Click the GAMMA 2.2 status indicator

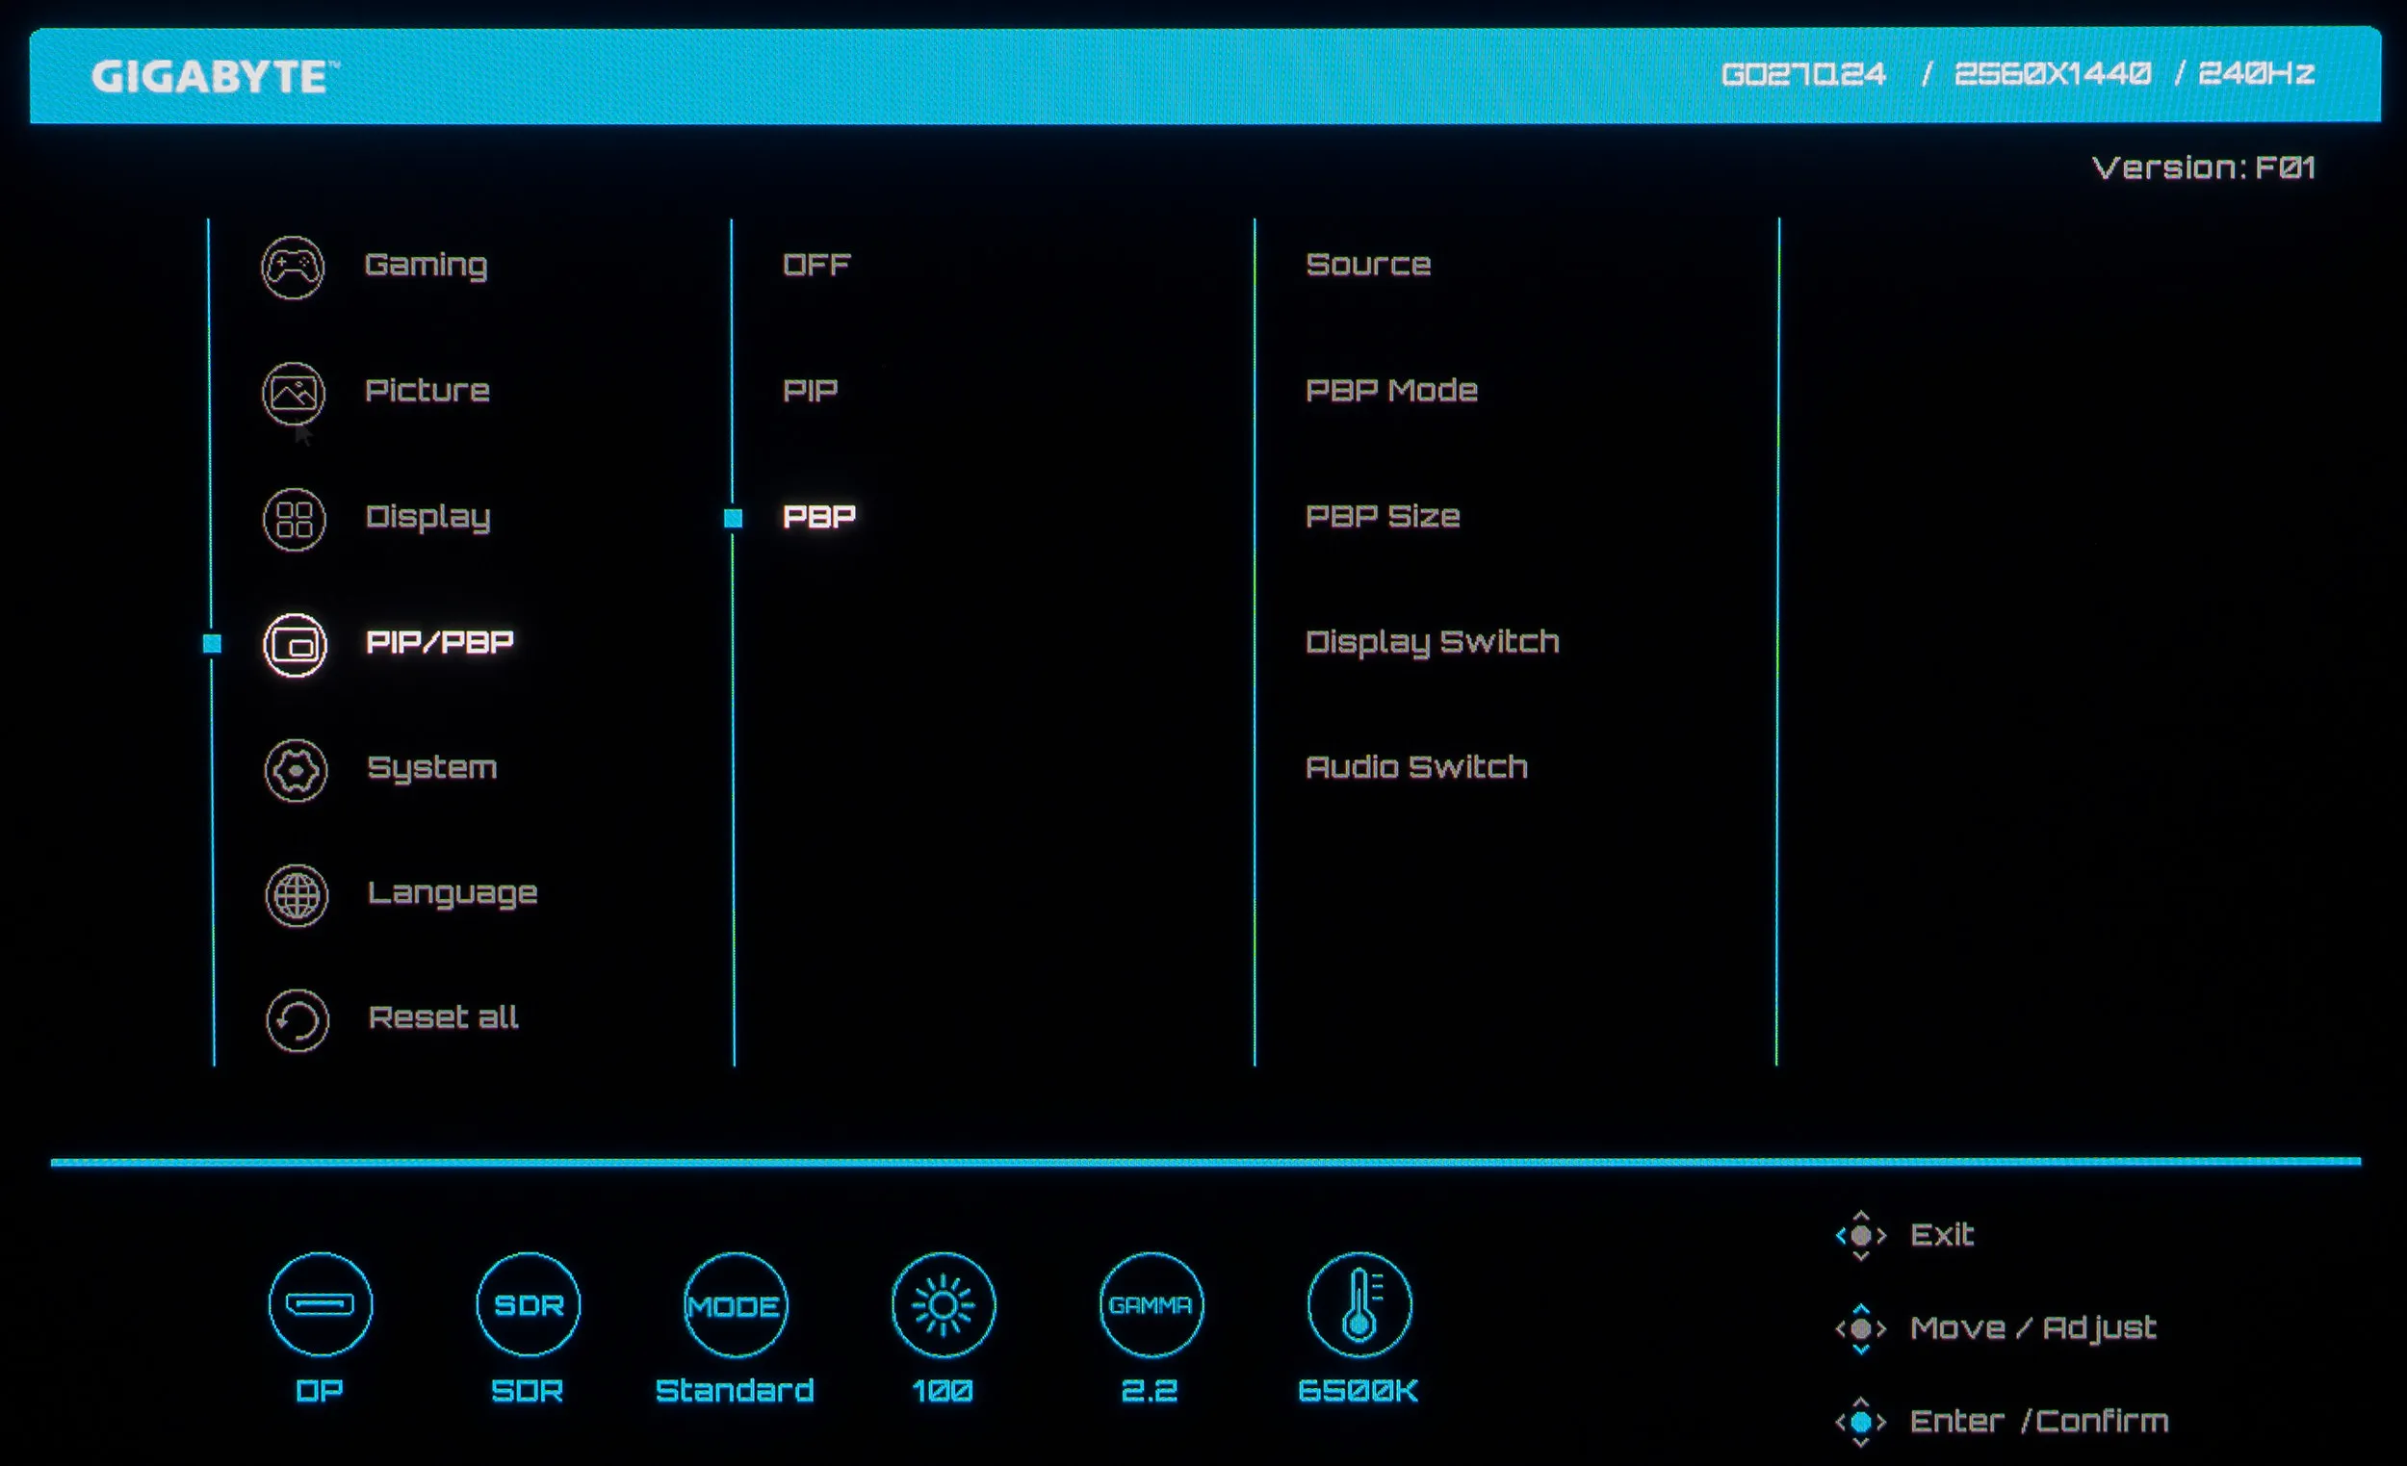click(x=1151, y=1304)
